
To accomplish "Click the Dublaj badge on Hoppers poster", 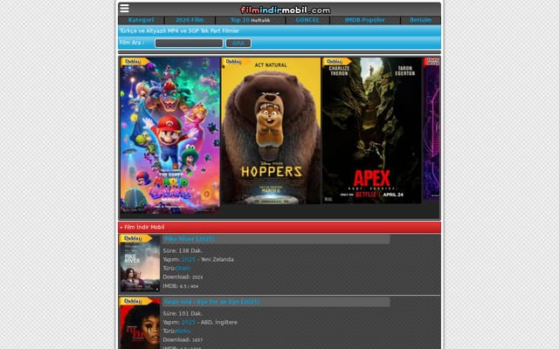I will point(235,62).
